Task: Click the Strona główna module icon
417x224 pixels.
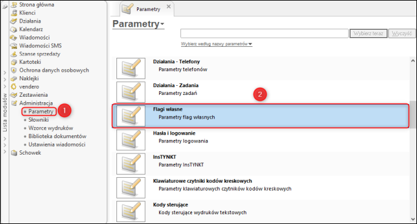Action: (14, 5)
